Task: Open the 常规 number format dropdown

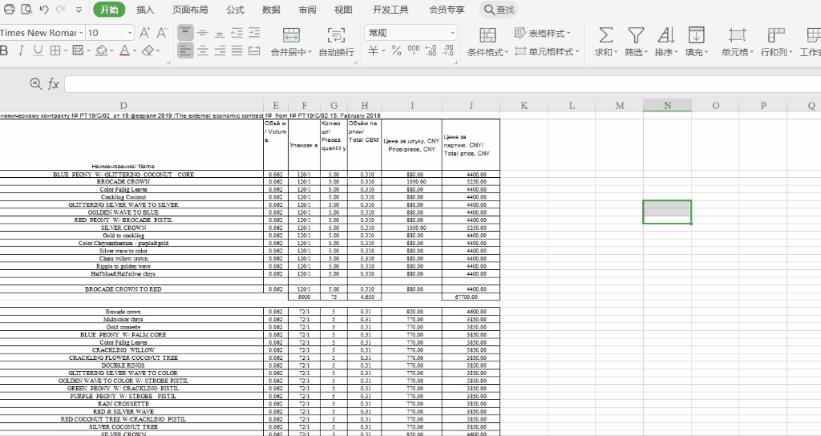Action: (410, 32)
